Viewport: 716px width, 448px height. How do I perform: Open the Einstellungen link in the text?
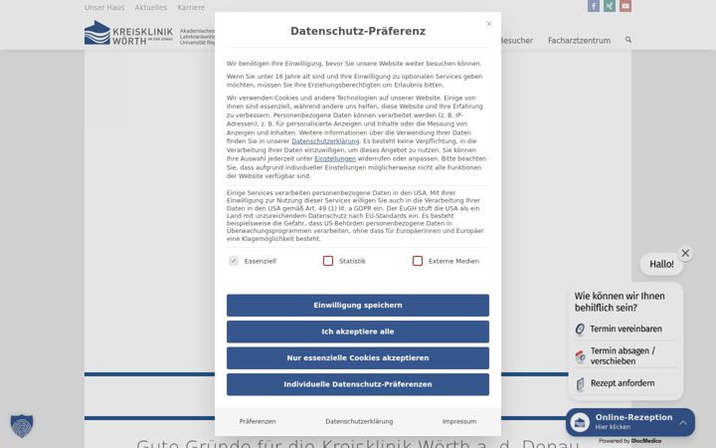click(335, 158)
